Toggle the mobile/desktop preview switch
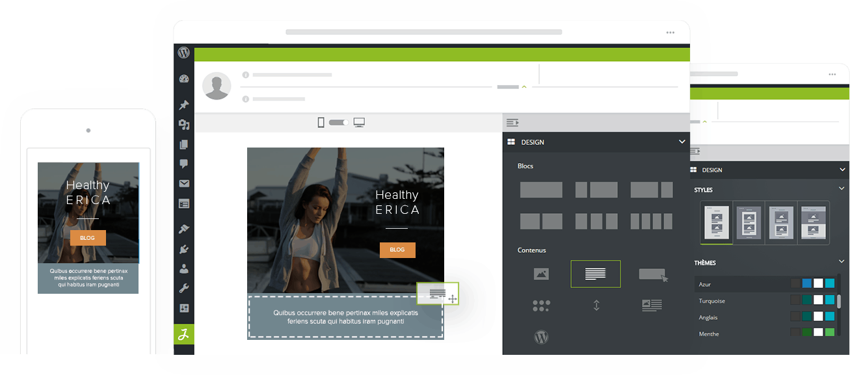This screenshot has width=850, height=375. 339,122
